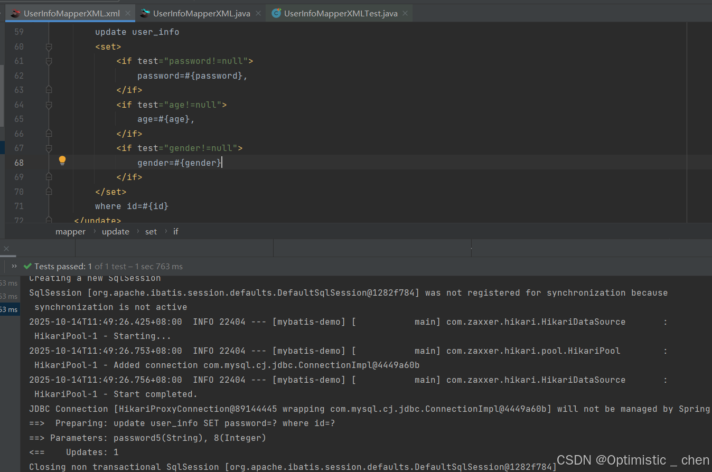Open the UserInfoMapperXML.java tab
Viewport: 712px width, 472px height.
tap(201, 13)
